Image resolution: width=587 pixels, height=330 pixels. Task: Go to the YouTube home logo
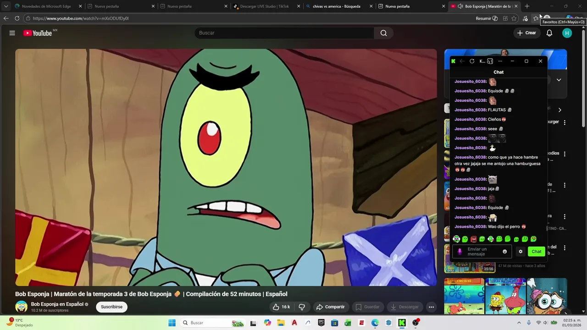tap(38, 33)
